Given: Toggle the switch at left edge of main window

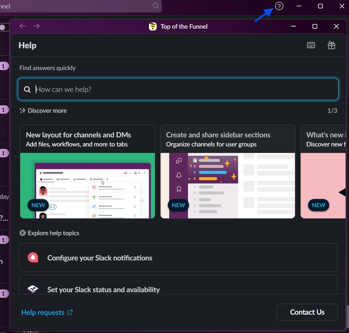Looking at the screenshot, I should point(4,27).
